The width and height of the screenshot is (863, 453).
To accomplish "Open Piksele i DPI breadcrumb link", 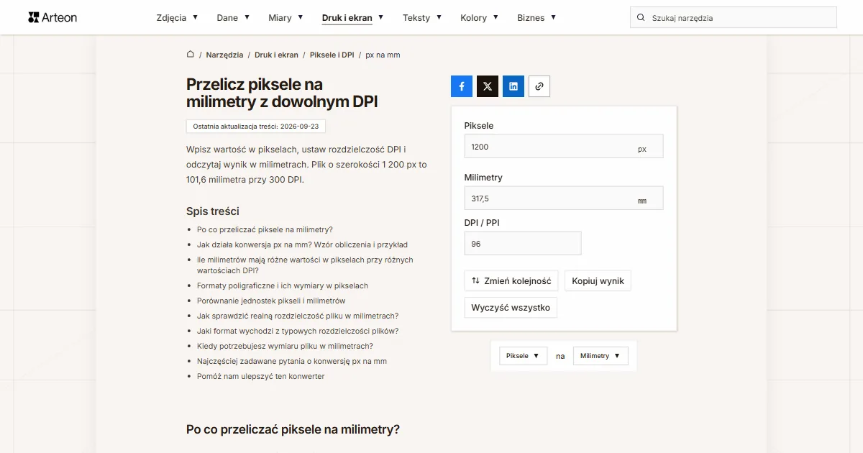I will tap(332, 55).
